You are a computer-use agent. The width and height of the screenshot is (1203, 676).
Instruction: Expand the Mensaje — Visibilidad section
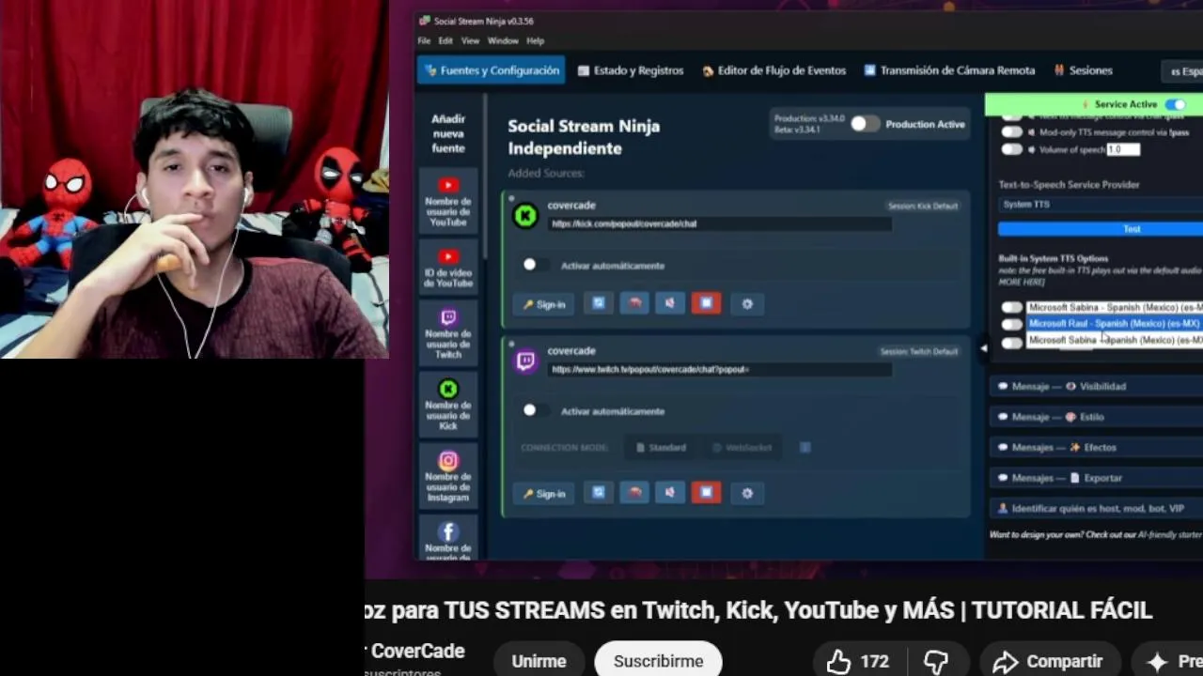click(1096, 386)
